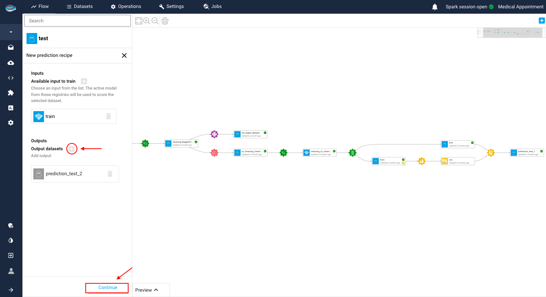The width and height of the screenshot is (546, 297).
Task: Zoom in on the flow canvas
Action: (147, 21)
